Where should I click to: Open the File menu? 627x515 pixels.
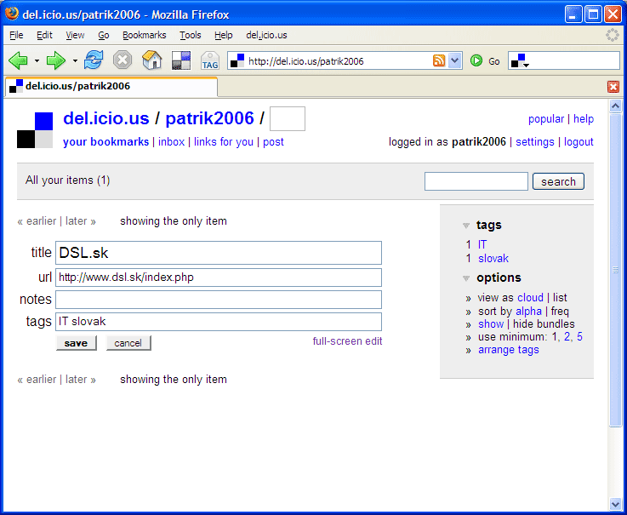[x=16, y=35]
